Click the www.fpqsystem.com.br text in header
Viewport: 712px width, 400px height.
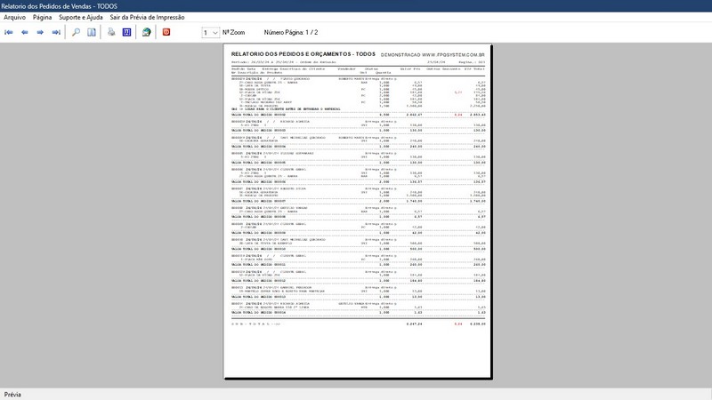(453, 55)
